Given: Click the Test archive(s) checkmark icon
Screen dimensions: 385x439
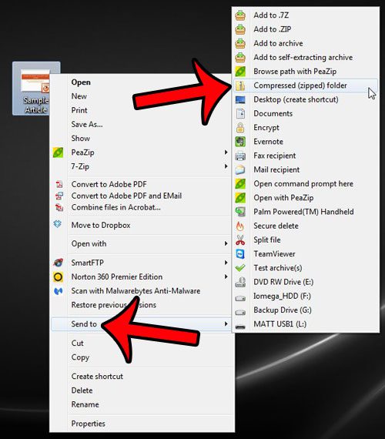Looking at the screenshot, I should 240,268.
